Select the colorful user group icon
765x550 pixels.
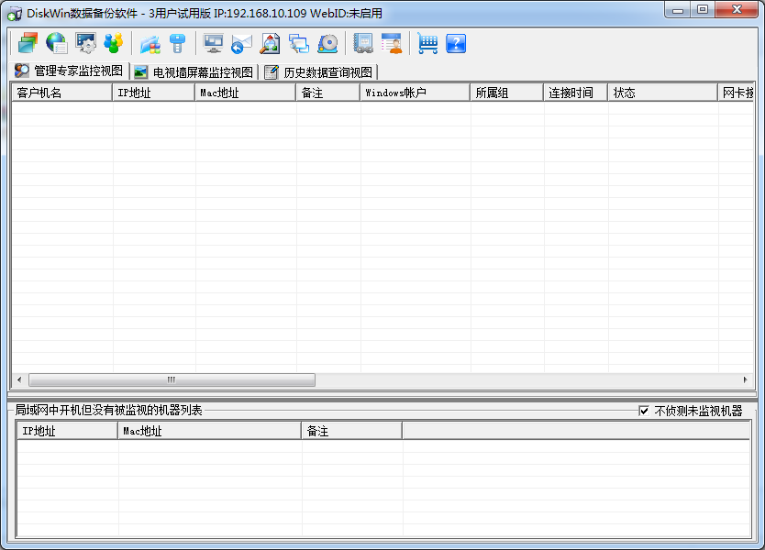coord(114,43)
